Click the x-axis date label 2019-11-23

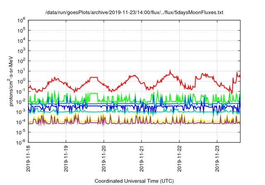click(217, 159)
